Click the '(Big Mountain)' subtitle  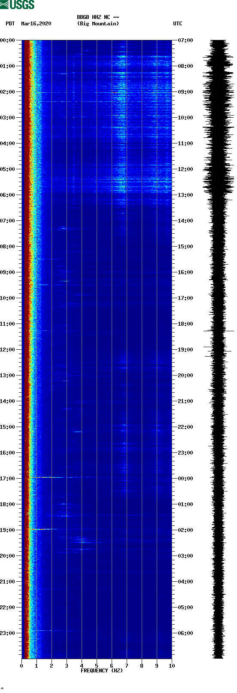(98, 24)
